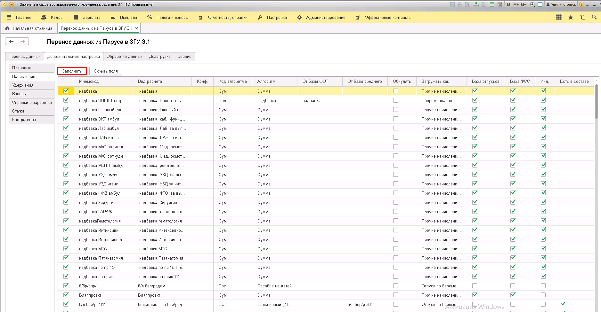Click the search magnifier in the yellow panel

coord(594,17)
